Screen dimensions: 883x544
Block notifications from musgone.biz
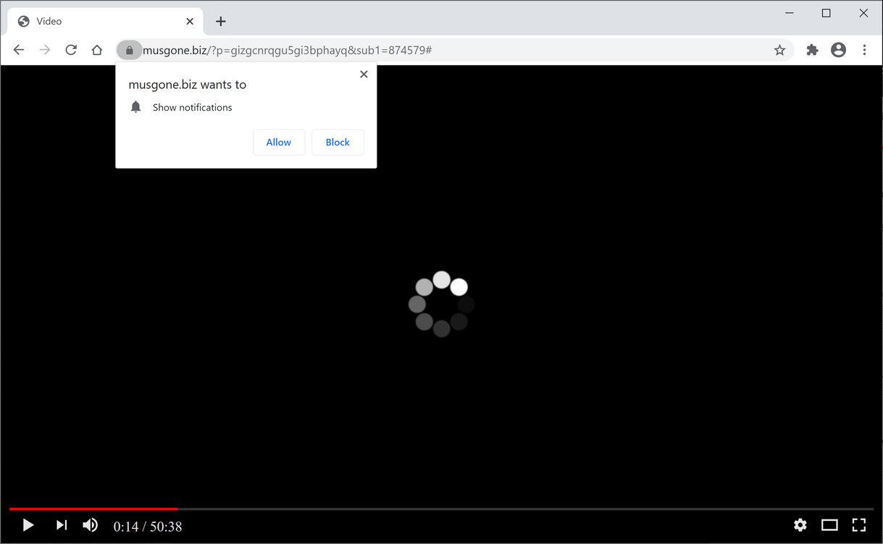[x=338, y=143]
